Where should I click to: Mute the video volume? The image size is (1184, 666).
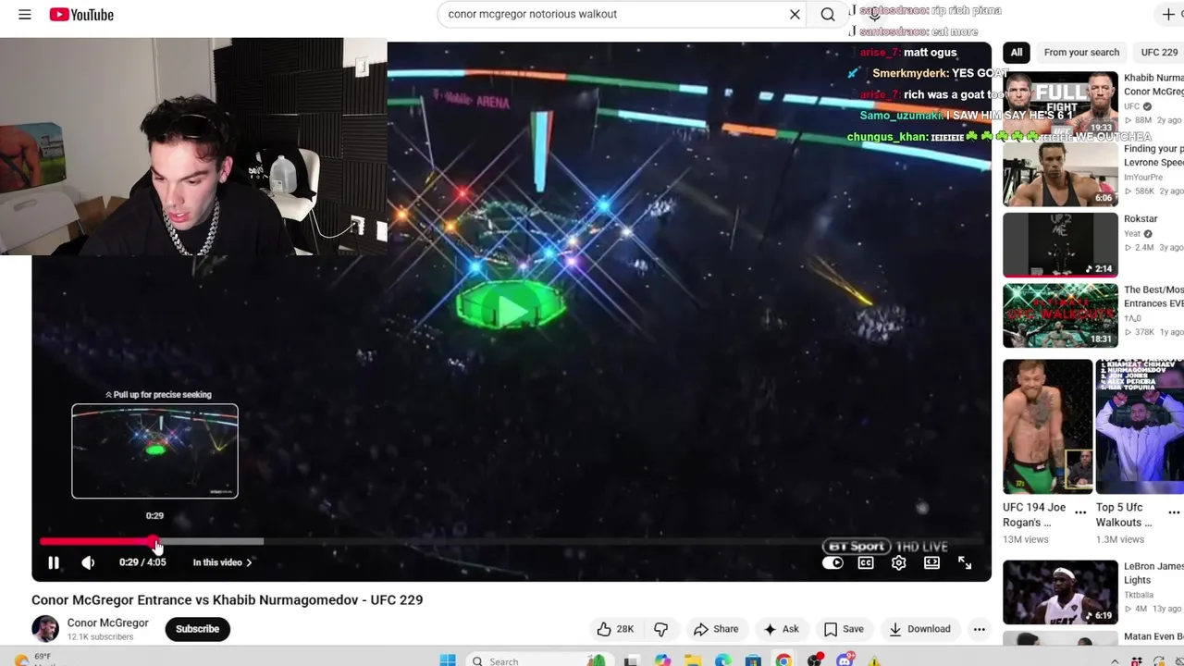tap(88, 562)
